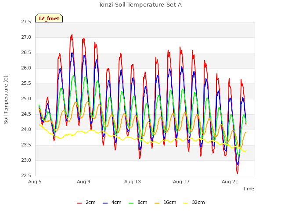
Task: Click the 26.5 y-axis tick label
Action: [x=26, y=53]
